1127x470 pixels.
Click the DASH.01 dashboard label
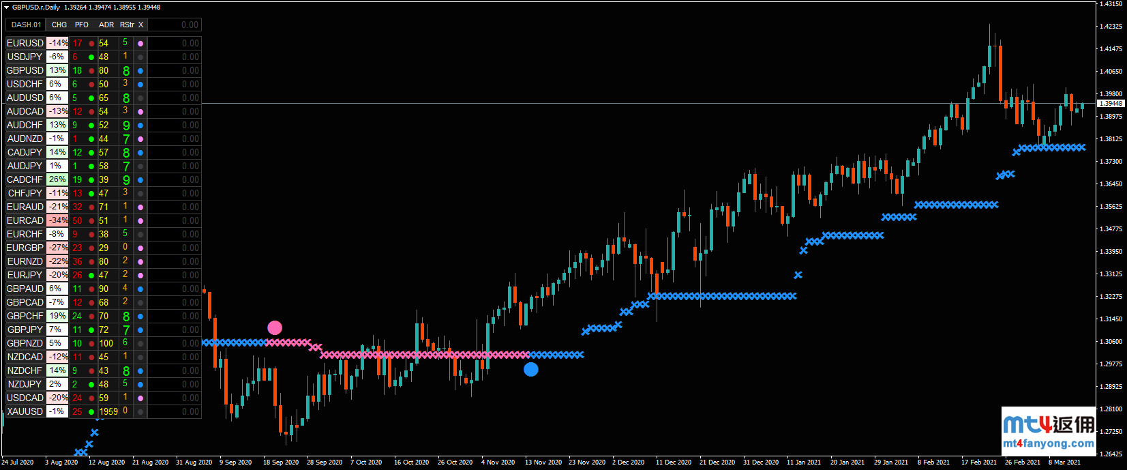point(26,25)
